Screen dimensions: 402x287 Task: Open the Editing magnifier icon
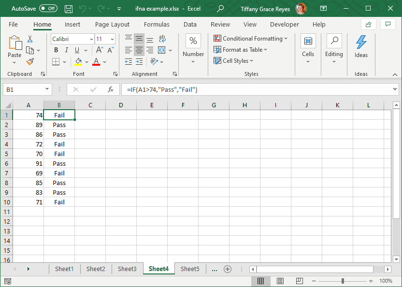pos(334,41)
